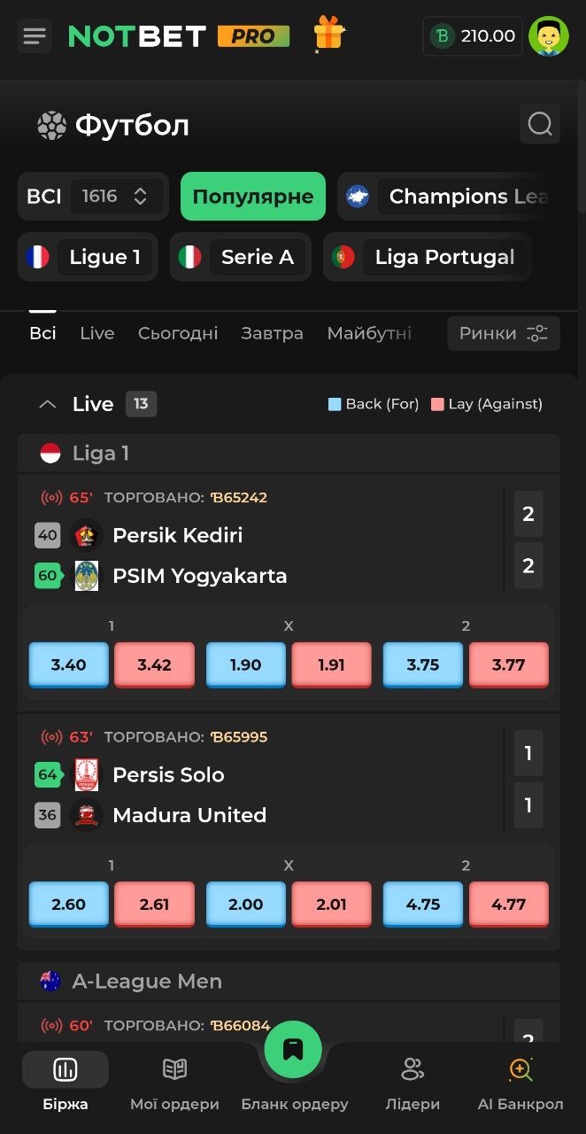This screenshot has width=586, height=1134.
Task: Click the gift promotion icon
Action: coord(329,35)
